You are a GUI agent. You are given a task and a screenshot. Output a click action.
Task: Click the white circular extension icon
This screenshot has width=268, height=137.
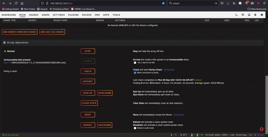240,3
